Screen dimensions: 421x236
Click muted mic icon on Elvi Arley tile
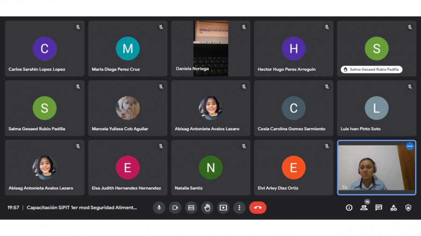[327, 146]
